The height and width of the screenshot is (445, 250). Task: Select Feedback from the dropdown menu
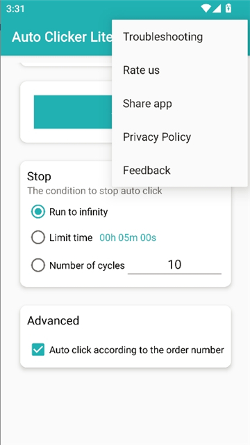click(180, 171)
